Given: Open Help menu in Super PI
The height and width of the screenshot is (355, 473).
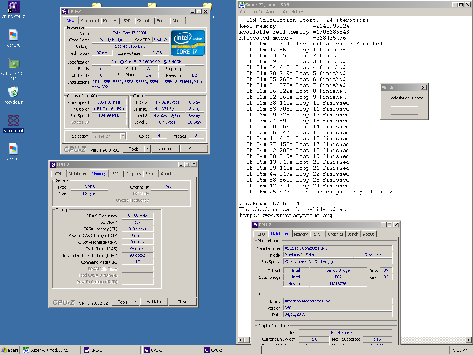Looking at the screenshot, I should tap(297, 12).
